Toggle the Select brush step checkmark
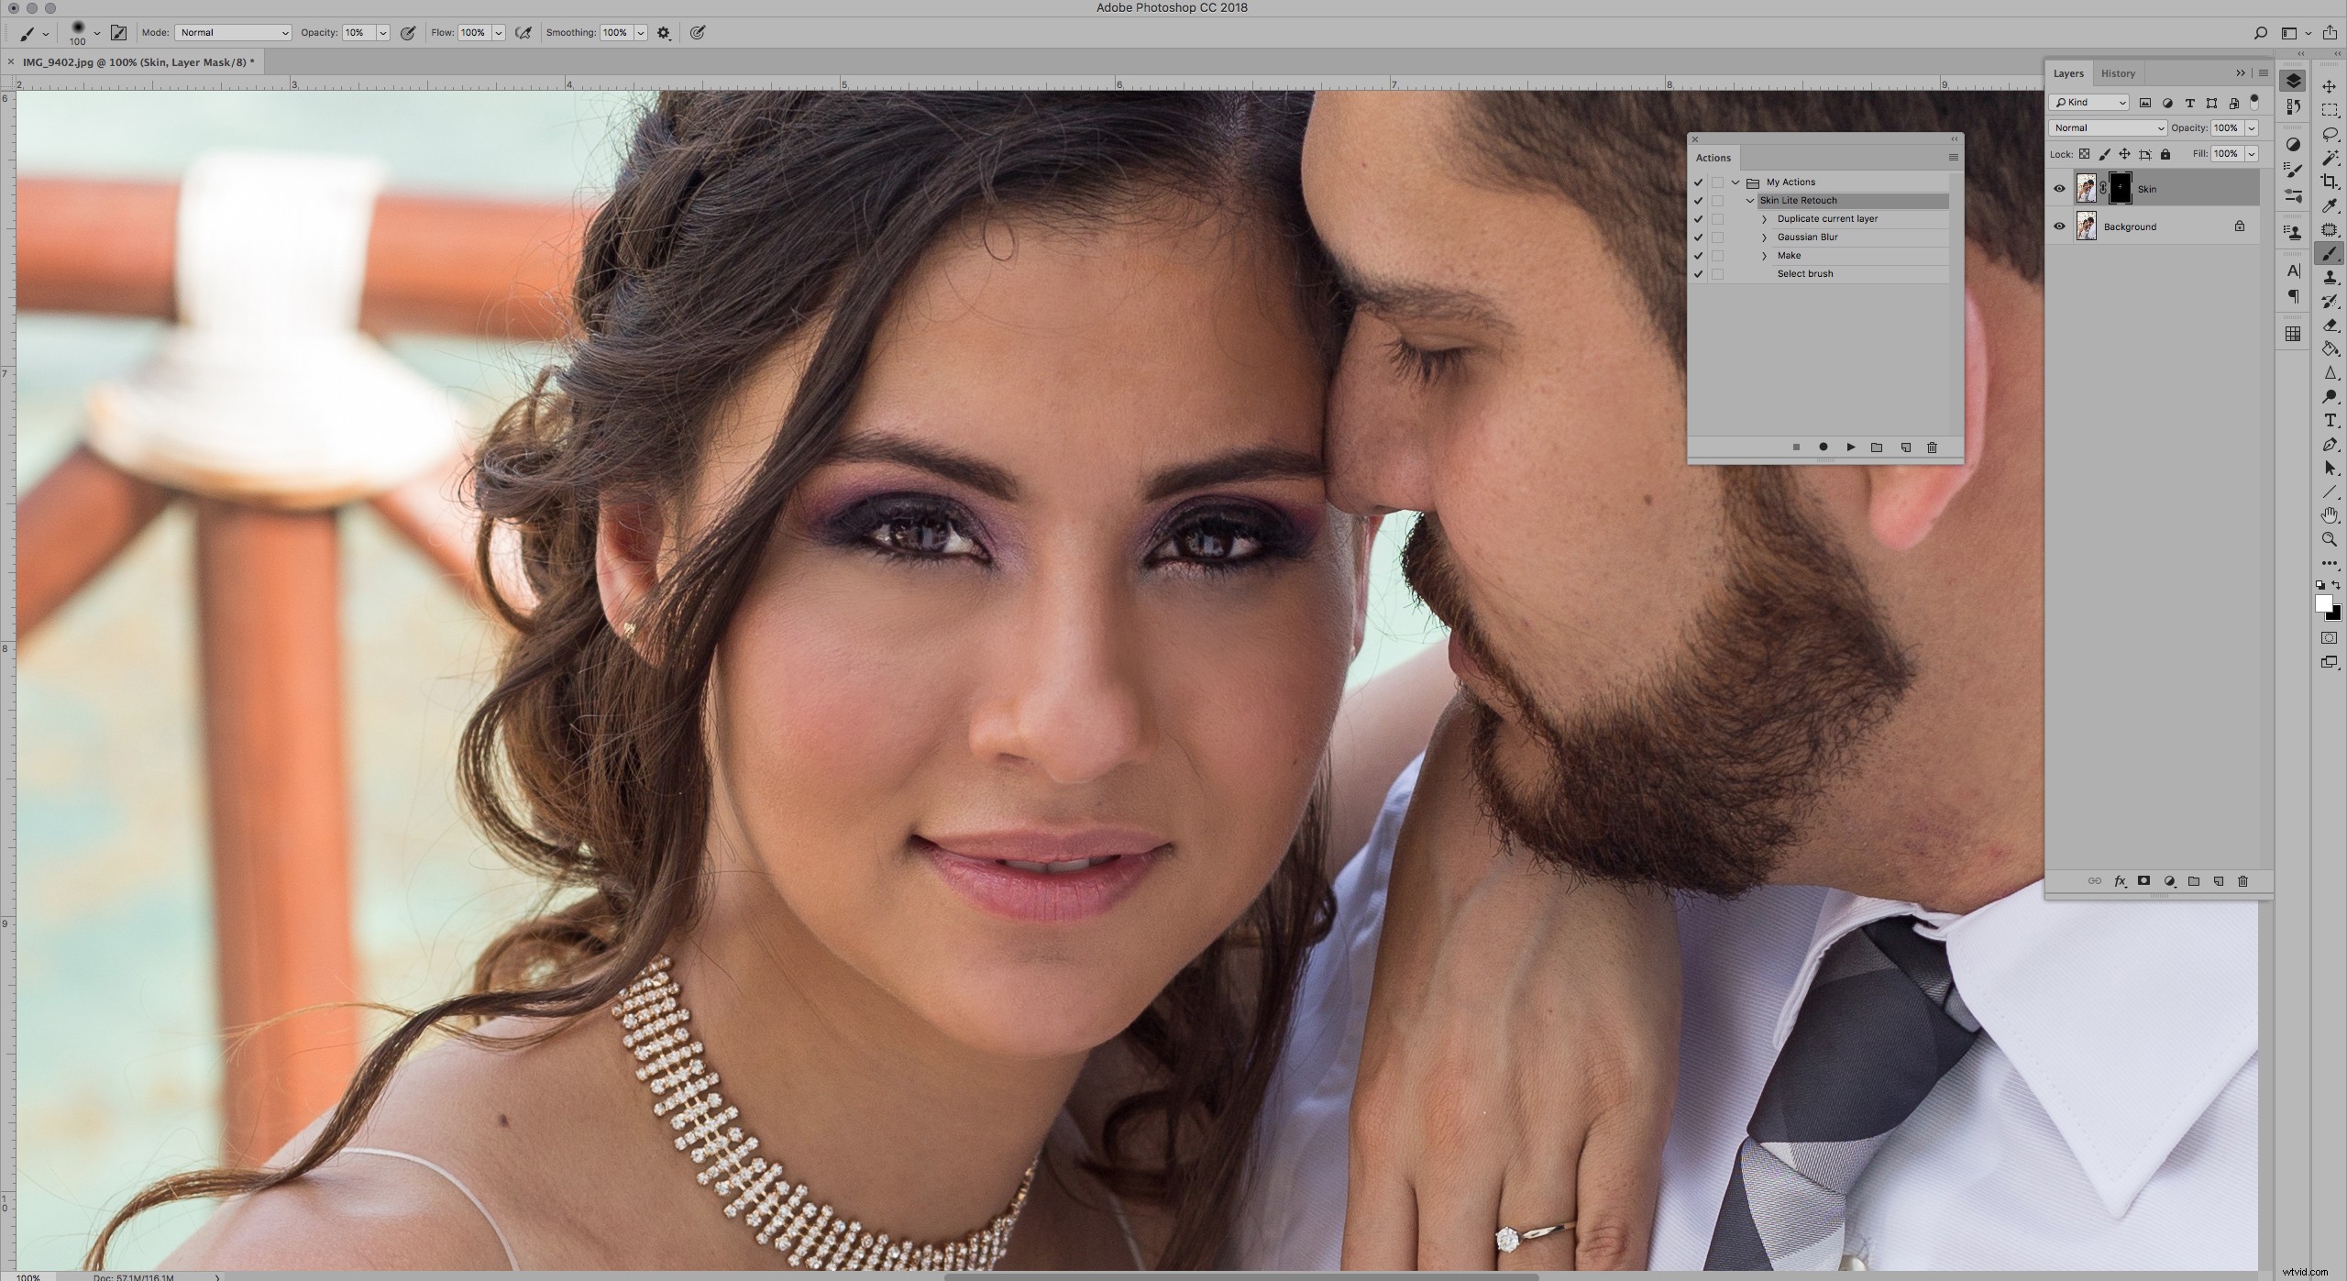This screenshot has width=2347, height=1281. pos(1698,273)
